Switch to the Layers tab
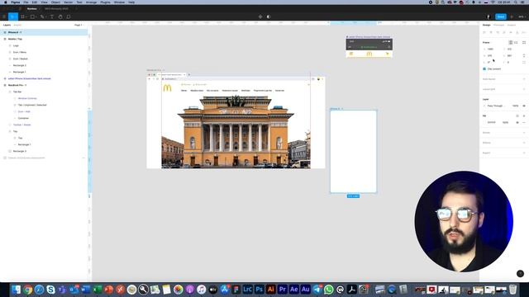Screen dimensions: 529x297 coord(7,25)
